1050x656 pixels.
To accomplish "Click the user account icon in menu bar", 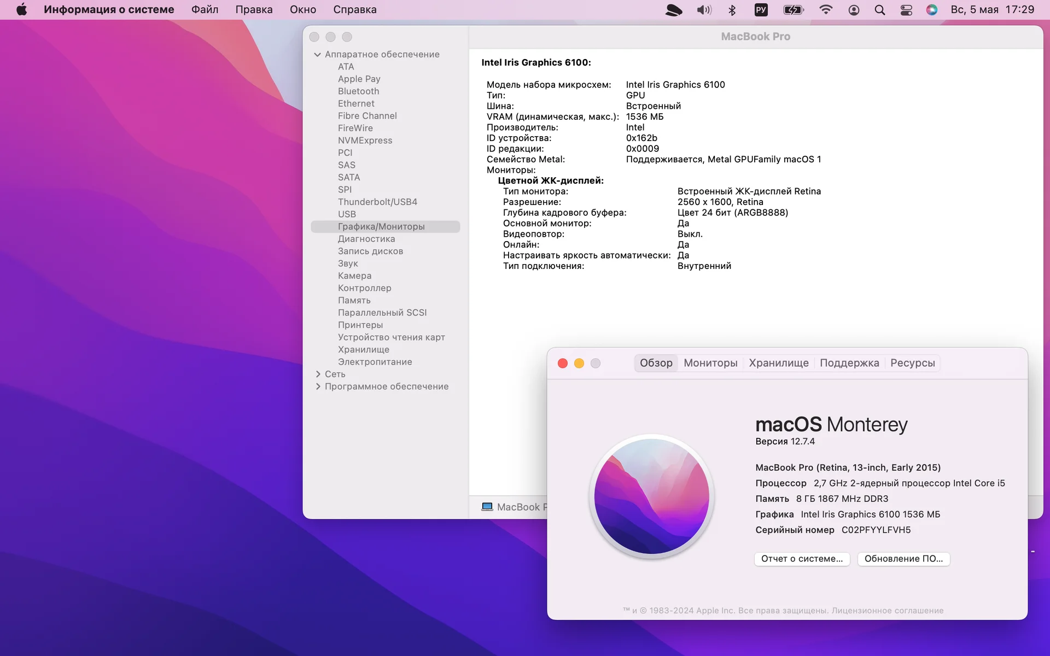I will (854, 10).
